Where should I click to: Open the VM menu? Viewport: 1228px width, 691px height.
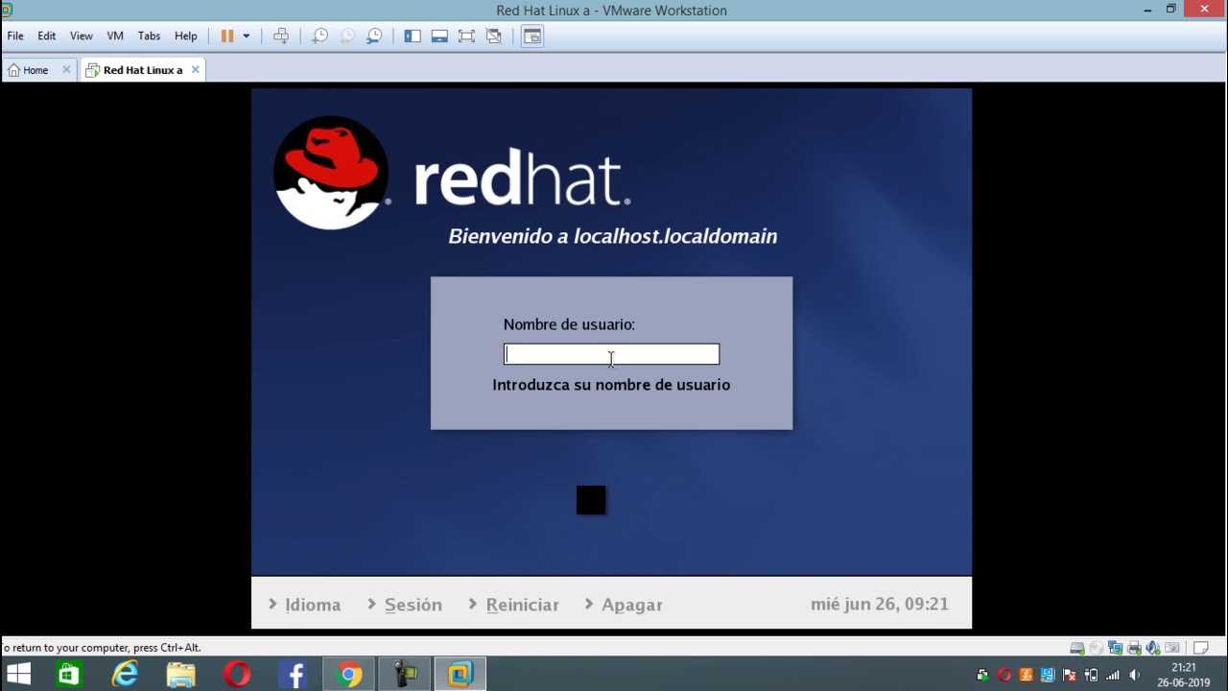115,36
